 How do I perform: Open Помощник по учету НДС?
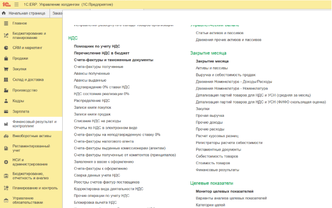point(97,46)
